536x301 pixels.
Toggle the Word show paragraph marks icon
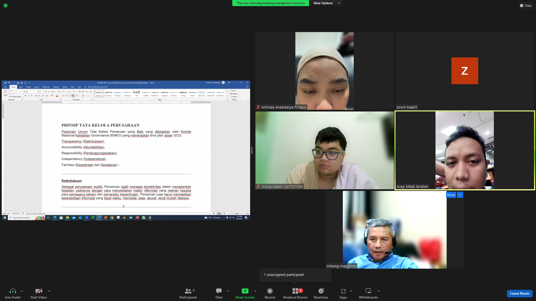pyautogui.click(x=91, y=92)
